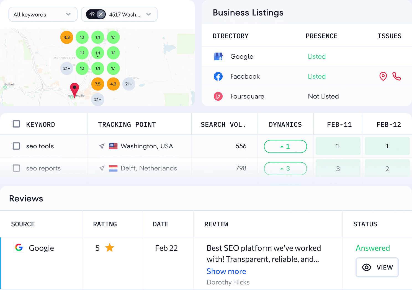
Task: Click the red location pin on map
Action: tap(74, 90)
